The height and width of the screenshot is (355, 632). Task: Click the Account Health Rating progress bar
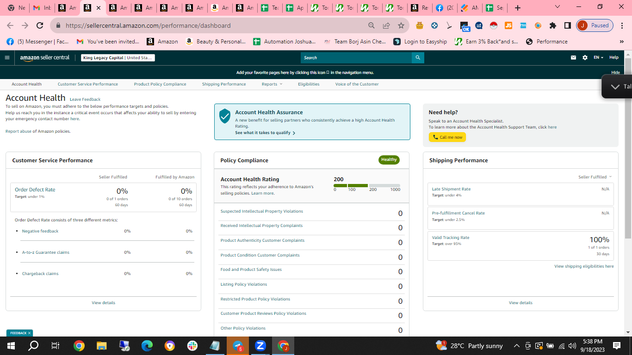pos(367,185)
